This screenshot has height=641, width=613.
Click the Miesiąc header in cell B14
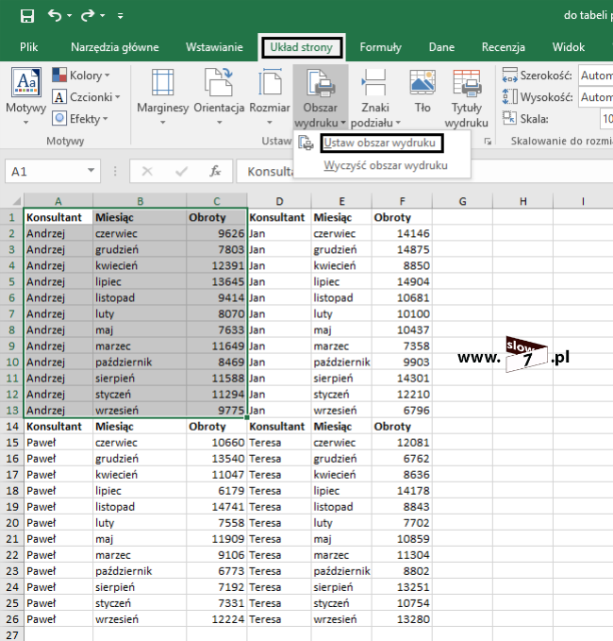140,427
